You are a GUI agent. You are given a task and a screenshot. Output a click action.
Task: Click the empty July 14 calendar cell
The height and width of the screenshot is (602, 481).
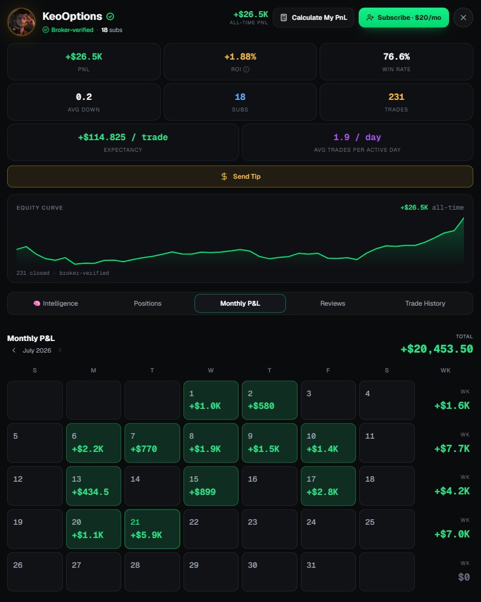point(152,486)
